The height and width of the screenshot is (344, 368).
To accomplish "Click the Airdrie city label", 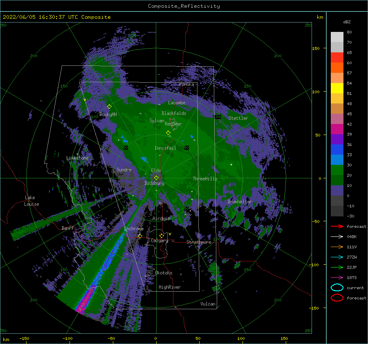I will 161,218.
